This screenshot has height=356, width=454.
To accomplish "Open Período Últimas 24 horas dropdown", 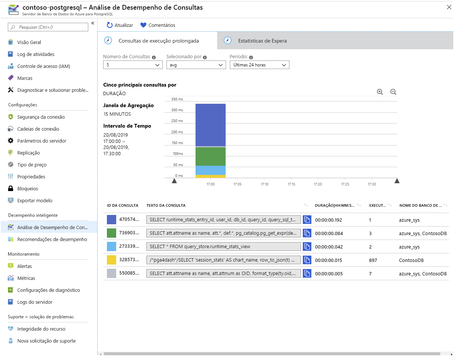I will pyautogui.click(x=260, y=65).
